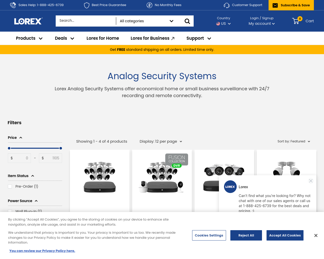Viewport: 324px width, 259px height.
Task: Tick the Pre-Order checkbox
Action: tap(10, 186)
